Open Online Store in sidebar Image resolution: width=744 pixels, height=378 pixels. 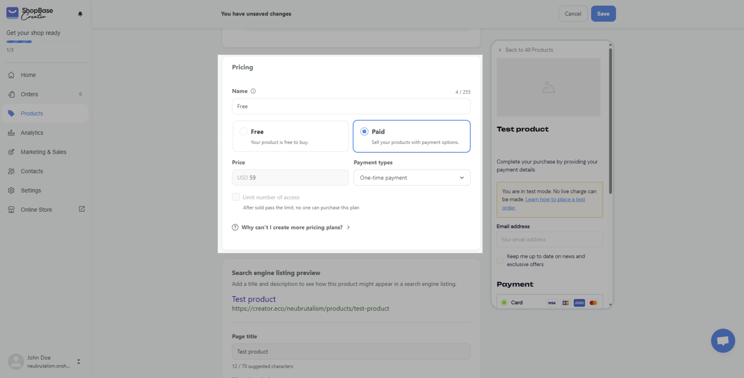coord(45,210)
